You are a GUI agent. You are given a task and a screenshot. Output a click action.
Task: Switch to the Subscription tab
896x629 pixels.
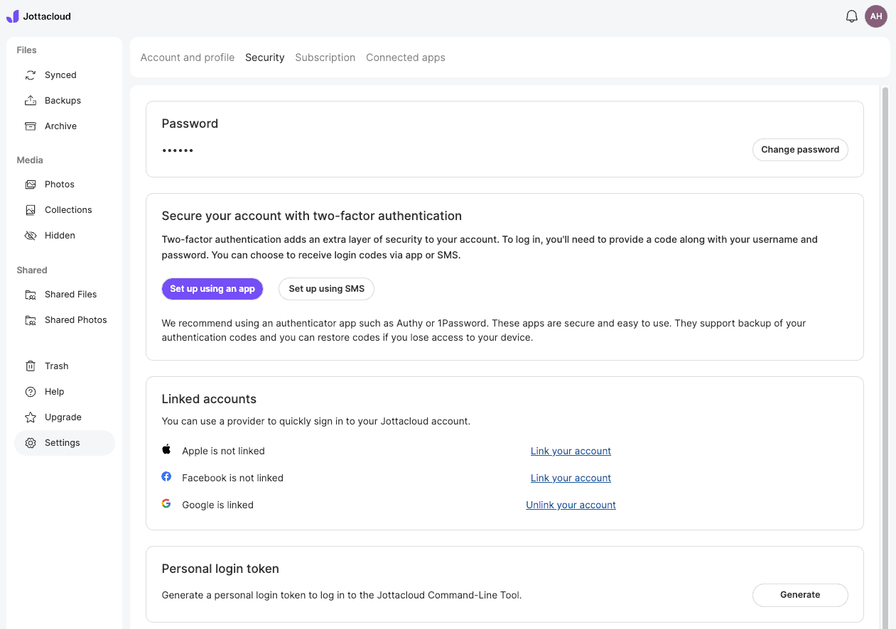[325, 58]
